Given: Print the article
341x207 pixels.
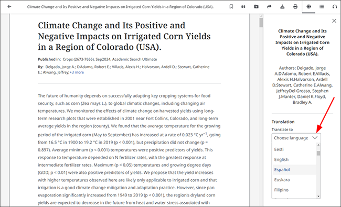Looking at the screenshot, I should coord(295,6).
